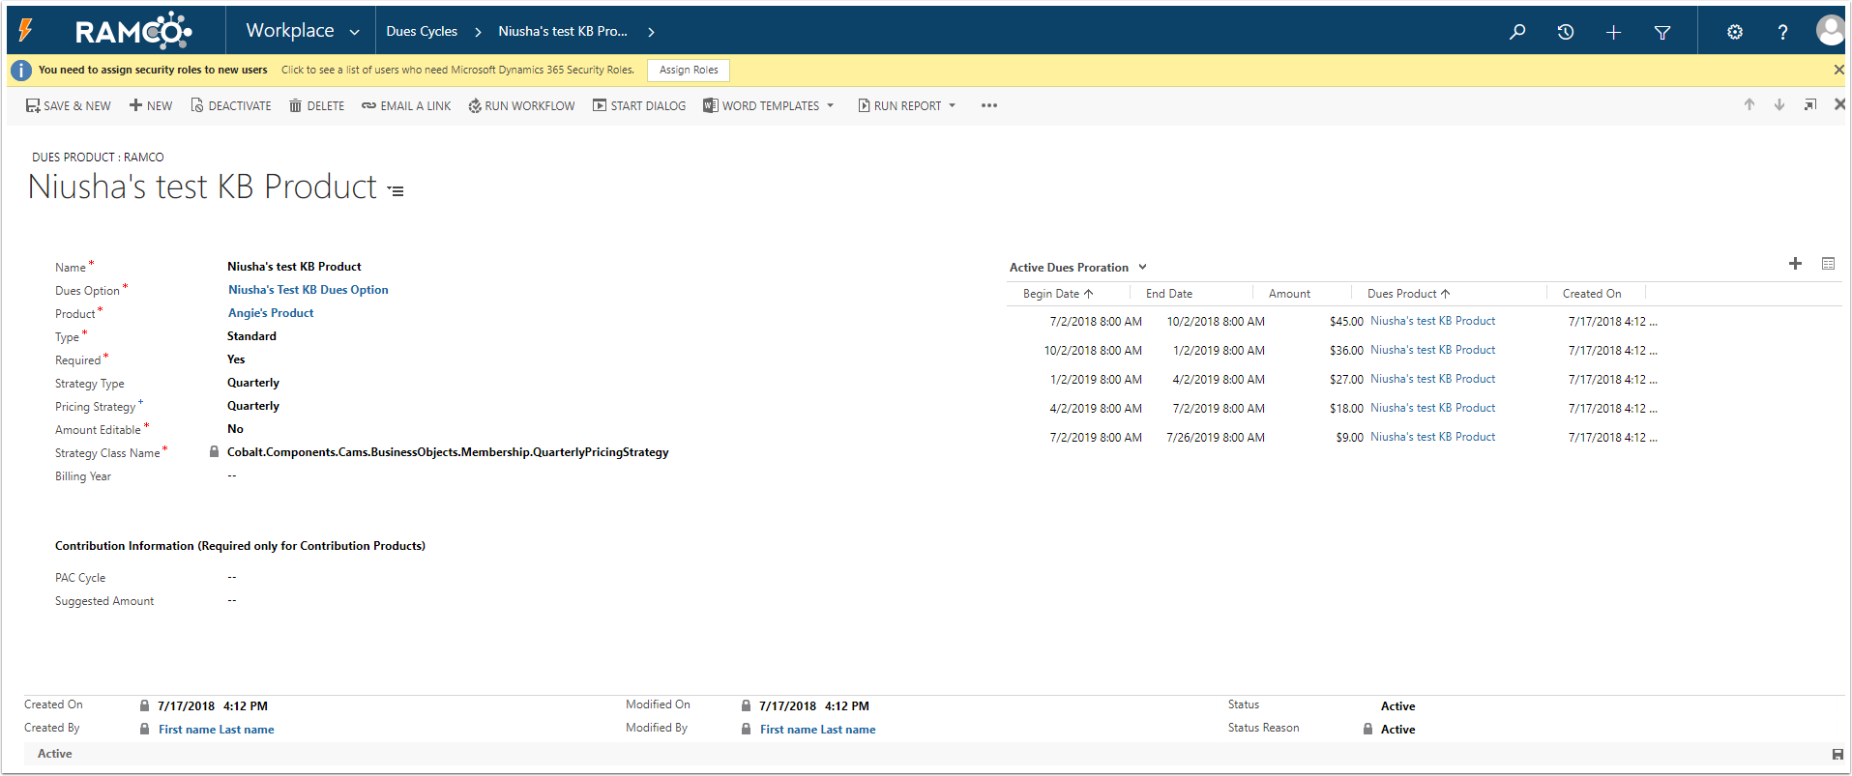The image size is (1852, 776).
Task: Open Dues Product link in $36.00 row
Action: tap(1432, 350)
